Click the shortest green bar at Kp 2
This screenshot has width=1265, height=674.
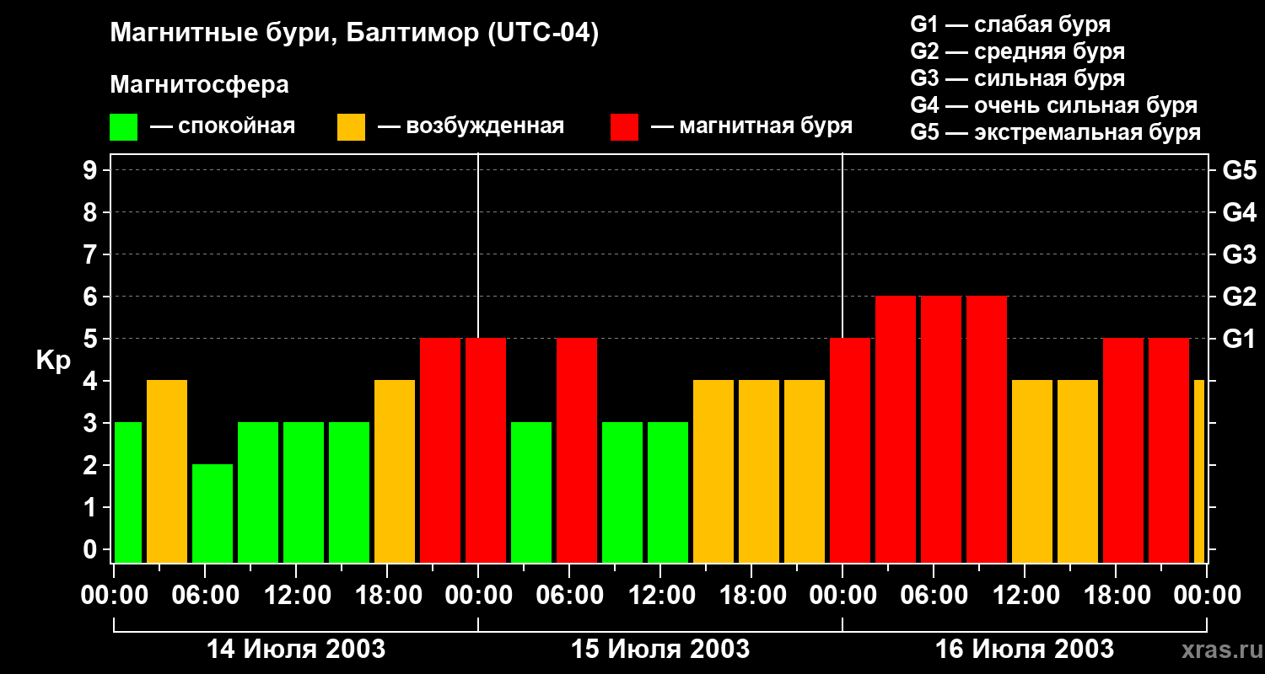coord(213,514)
